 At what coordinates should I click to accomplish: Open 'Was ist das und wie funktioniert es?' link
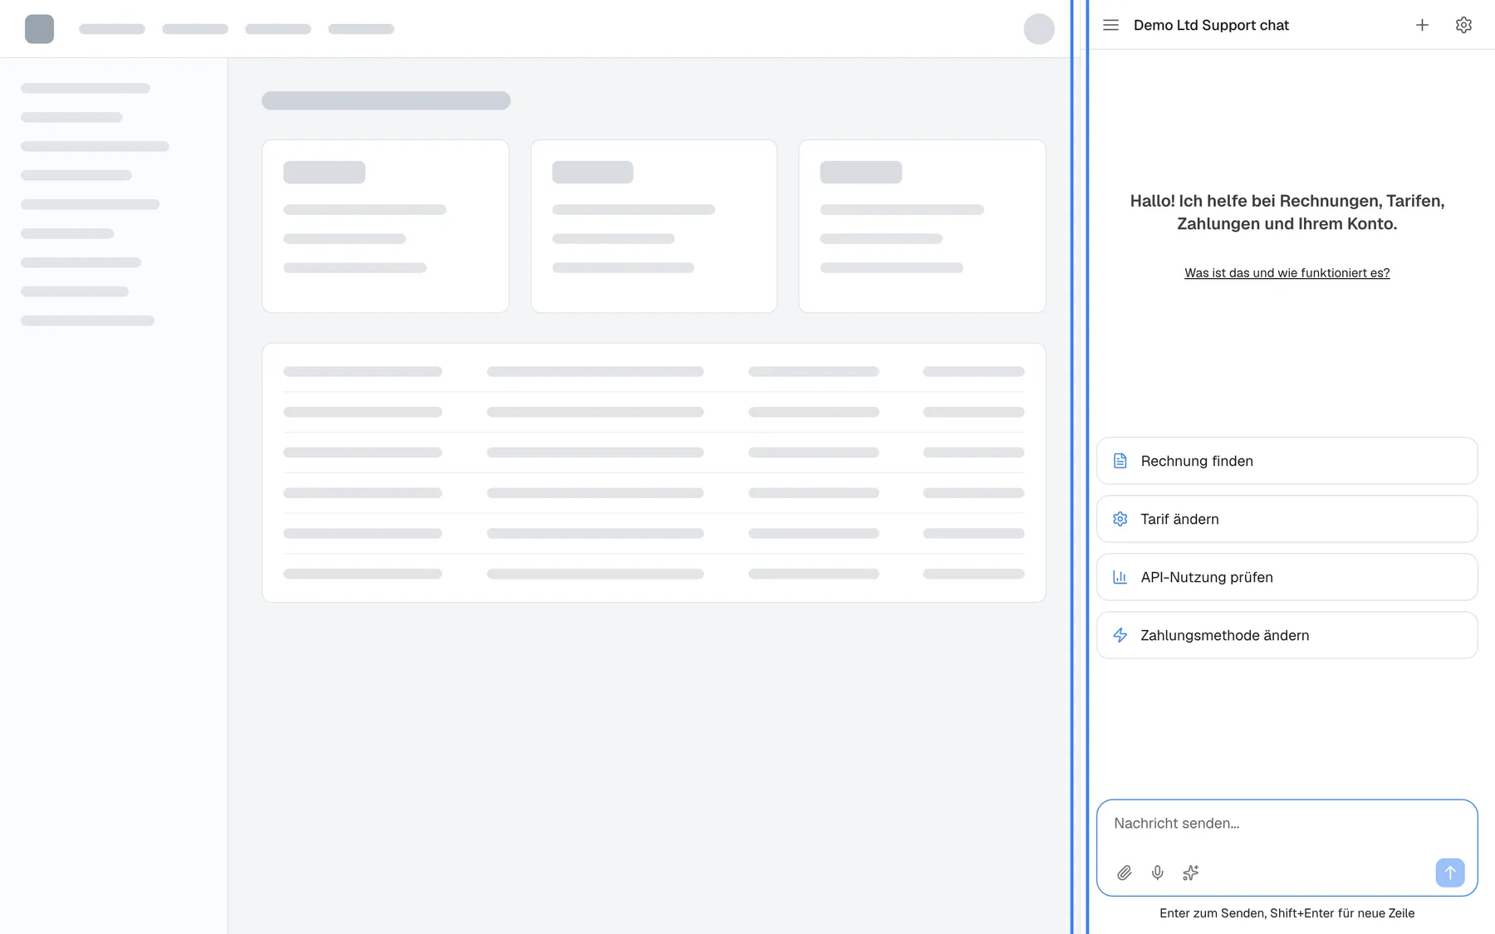1287,272
